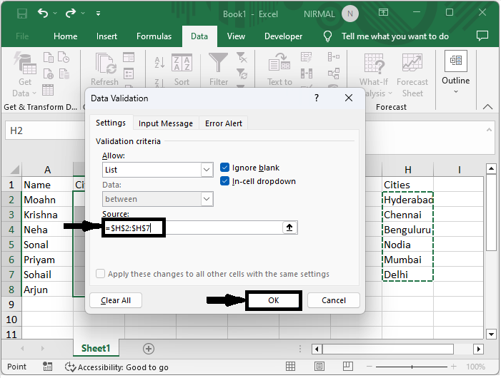Click the Save icon in title bar
The image size is (501, 378).
click(21, 14)
